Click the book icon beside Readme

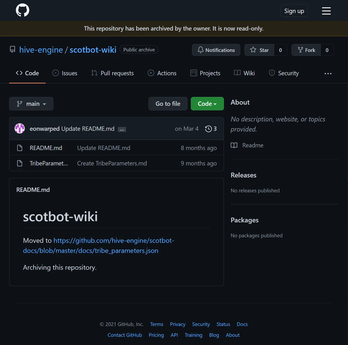point(234,145)
